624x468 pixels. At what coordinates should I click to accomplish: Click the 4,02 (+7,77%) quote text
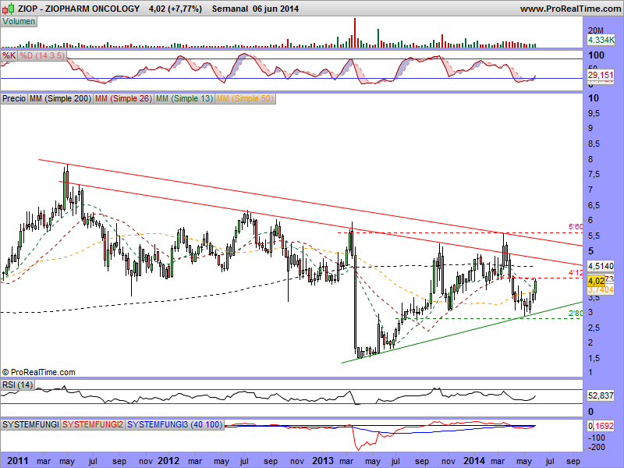point(175,9)
